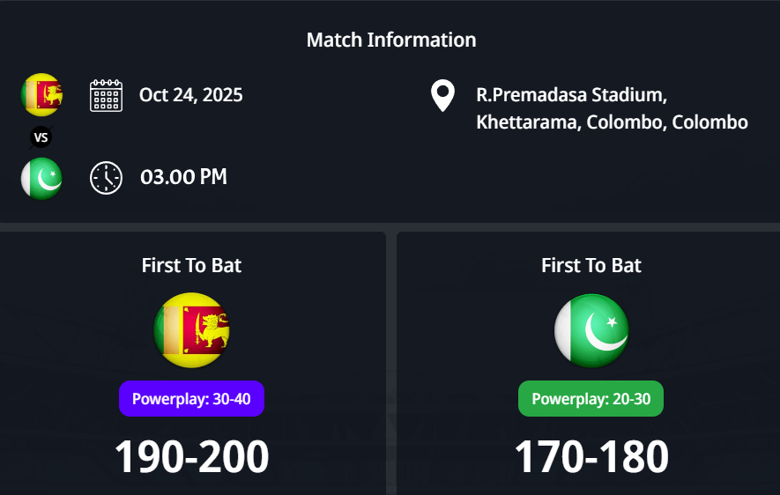Click First To Bat heading above Pakistan flag

591,265
